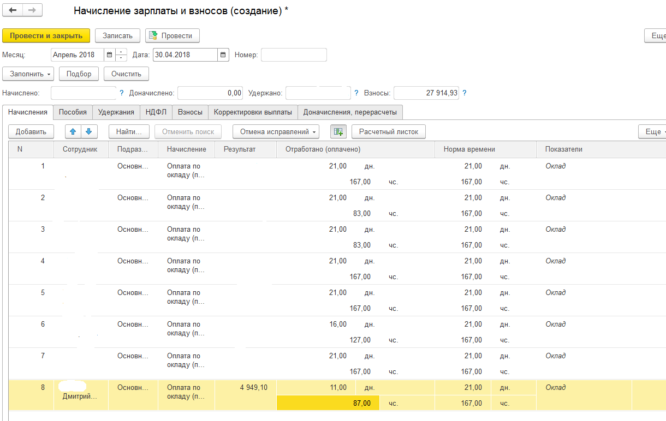Viewport: 666px width, 421px height.
Task: Move selected row down with blue arrow
Action: pyautogui.click(x=88, y=131)
